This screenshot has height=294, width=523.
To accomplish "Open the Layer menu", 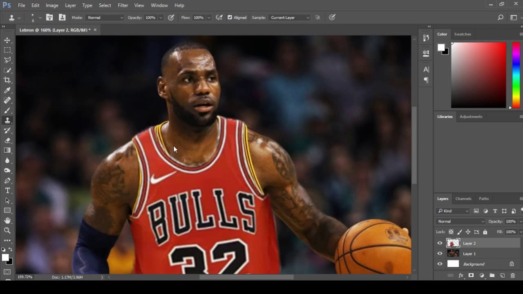I will tap(70, 5).
